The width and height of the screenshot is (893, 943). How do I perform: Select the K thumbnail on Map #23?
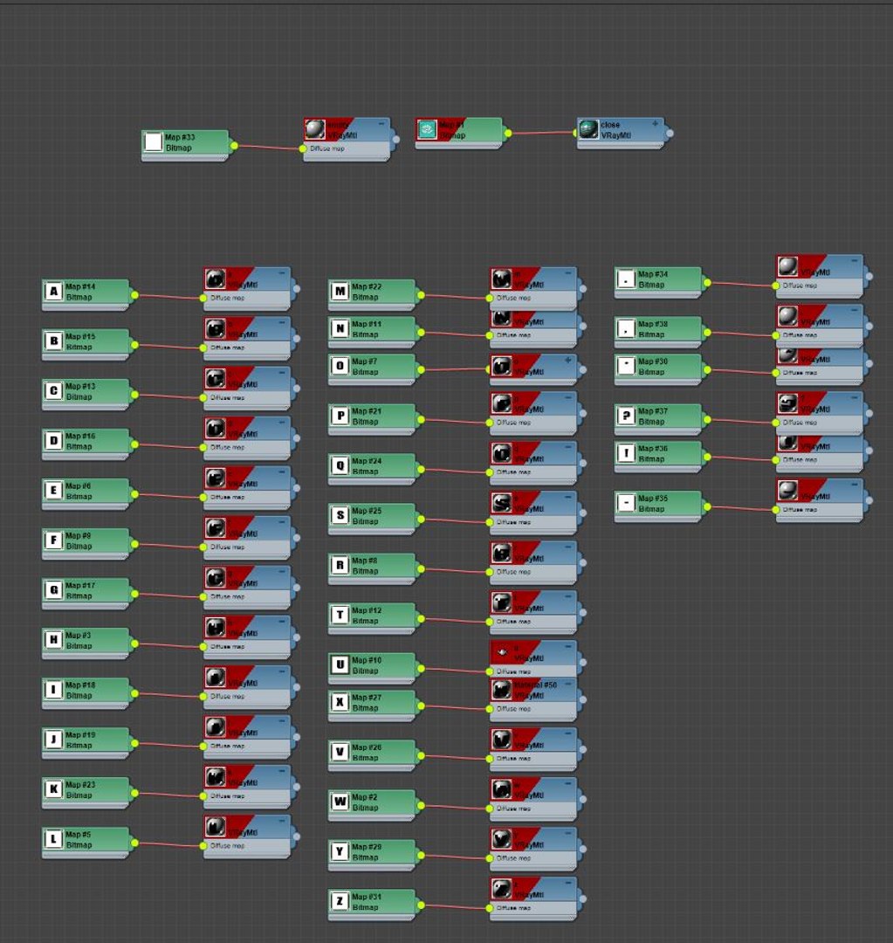point(53,789)
